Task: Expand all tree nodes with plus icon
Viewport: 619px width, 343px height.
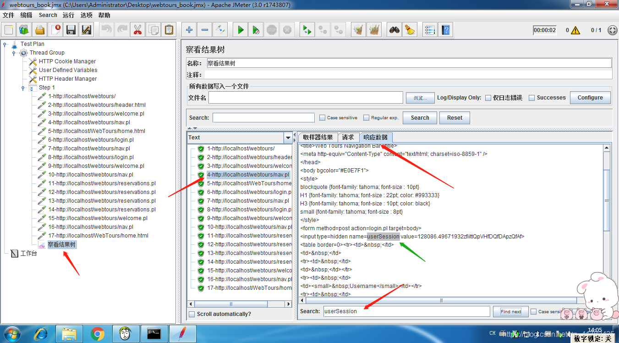Action: 189,30
